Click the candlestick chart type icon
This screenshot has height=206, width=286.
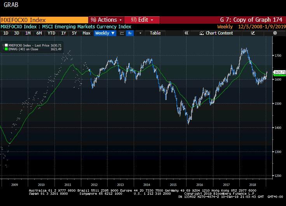click(131, 33)
